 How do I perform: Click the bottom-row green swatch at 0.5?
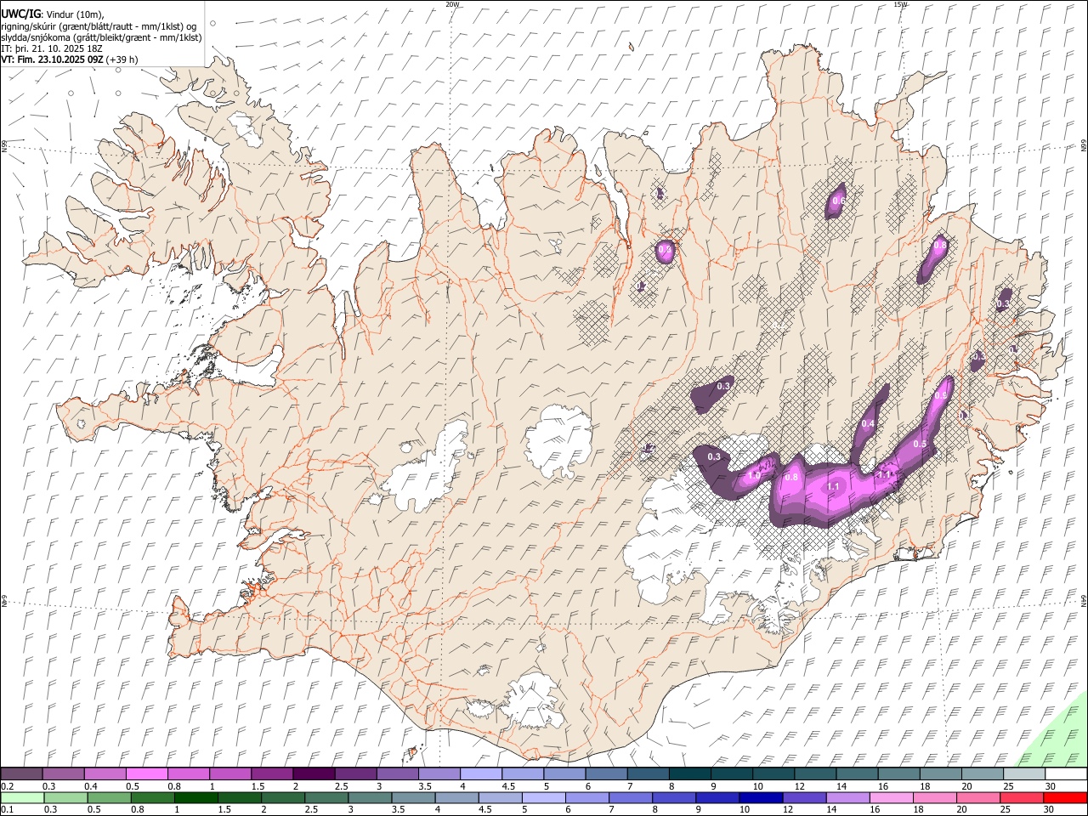point(110,798)
